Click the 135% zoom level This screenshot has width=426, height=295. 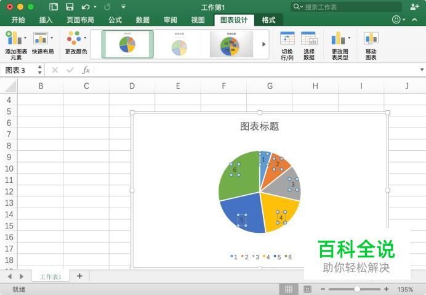pyautogui.click(x=405, y=289)
